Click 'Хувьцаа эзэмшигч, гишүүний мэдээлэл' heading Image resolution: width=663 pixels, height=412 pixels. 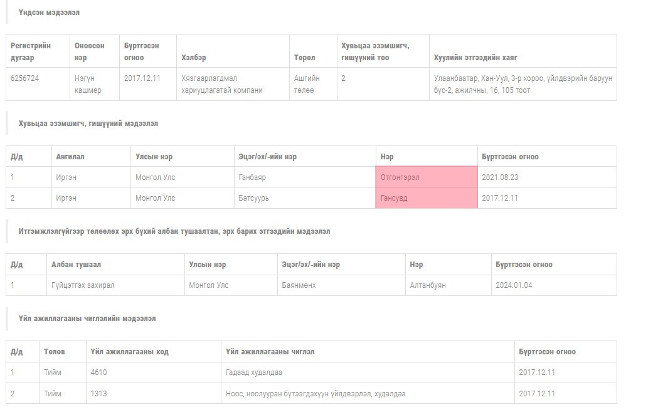point(88,124)
